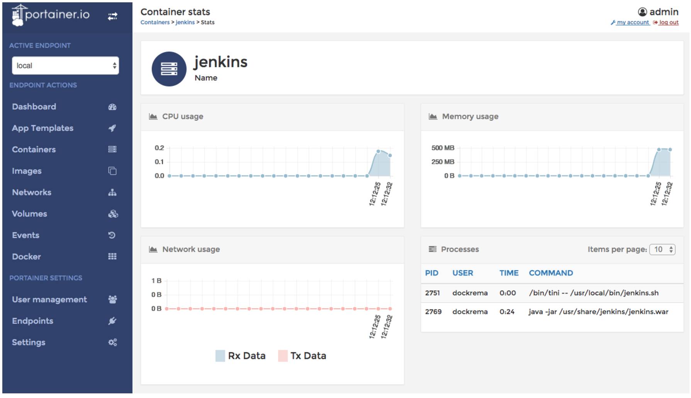
Task: Click the Settings gears icon
Action: pos(113,342)
